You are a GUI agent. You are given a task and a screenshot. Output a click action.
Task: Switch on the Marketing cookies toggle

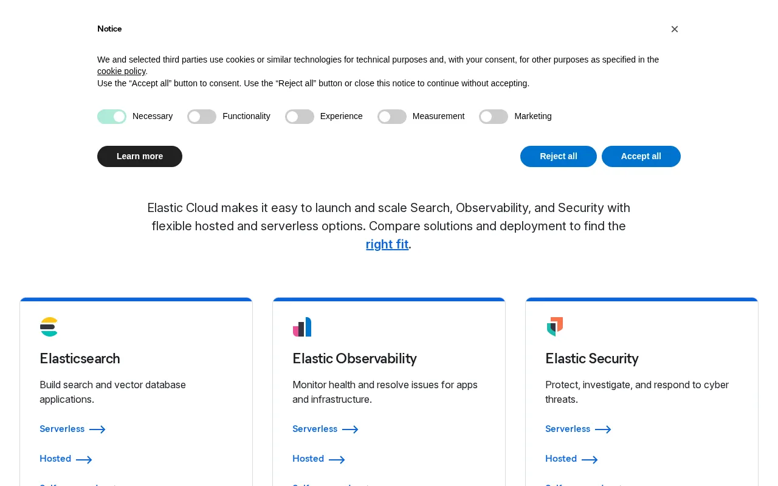(x=494, y=117)
